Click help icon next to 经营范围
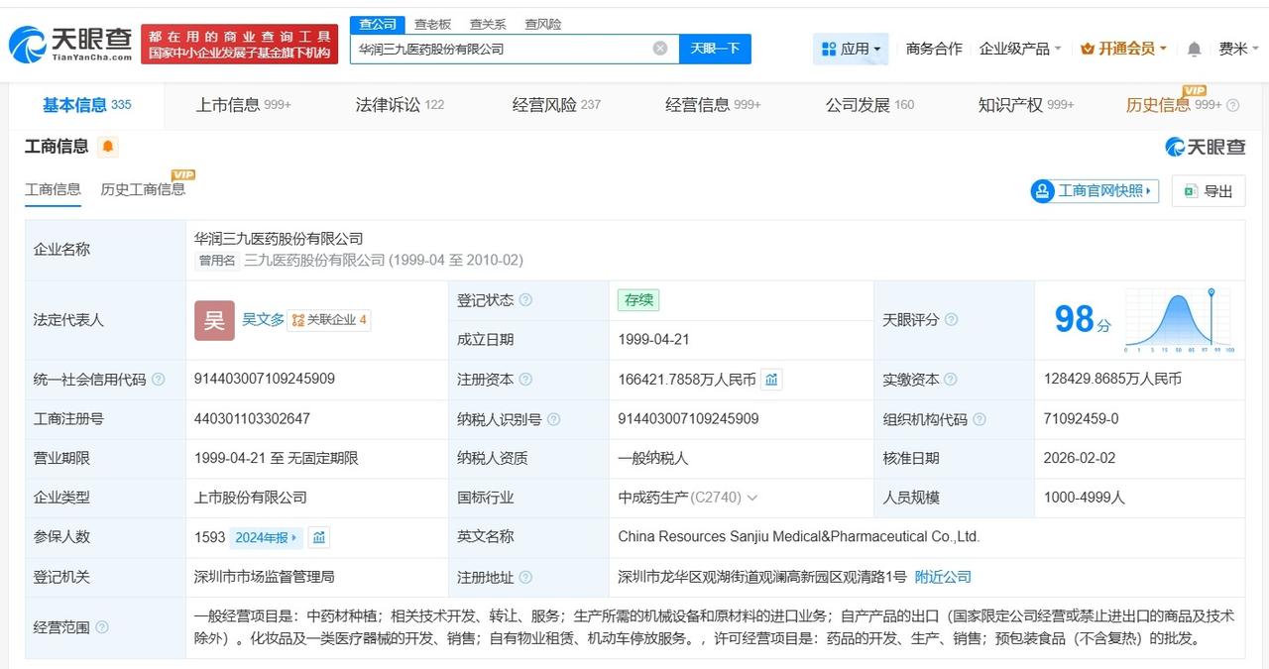The width and height of the screenshot is (1269, 669). coord(101,627)
